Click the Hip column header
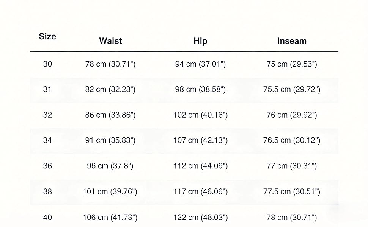Viewport: 368px width, 227px height. (200, 41)
